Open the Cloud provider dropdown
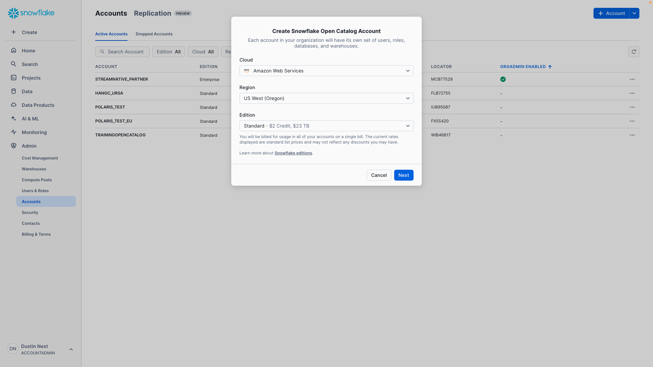 [x=326, y=71]
